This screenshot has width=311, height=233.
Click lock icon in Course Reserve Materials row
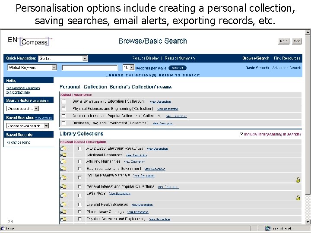[298, 180]
